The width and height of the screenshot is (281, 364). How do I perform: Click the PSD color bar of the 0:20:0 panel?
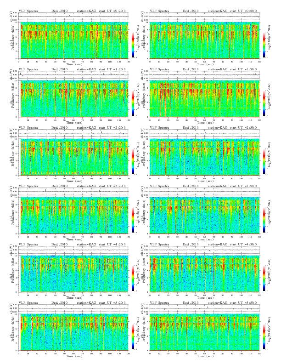click(133, 45)
